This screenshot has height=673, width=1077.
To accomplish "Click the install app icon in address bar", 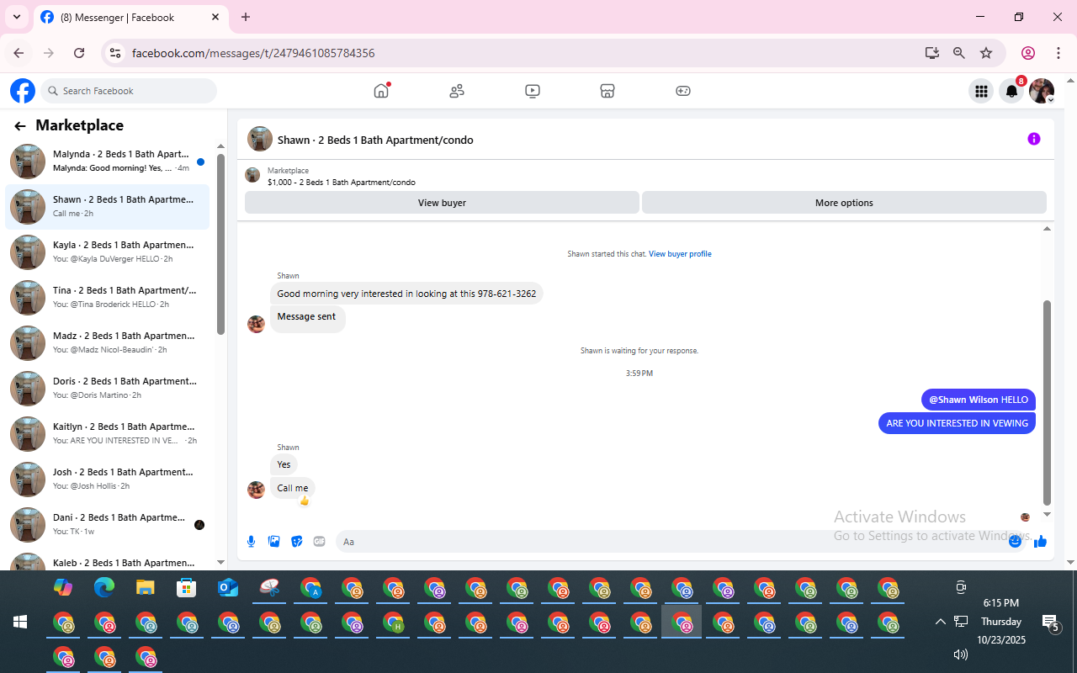I will coord(931,53).
